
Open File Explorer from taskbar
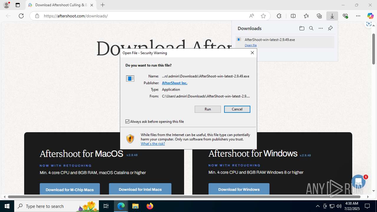click(x=135, y=206)
